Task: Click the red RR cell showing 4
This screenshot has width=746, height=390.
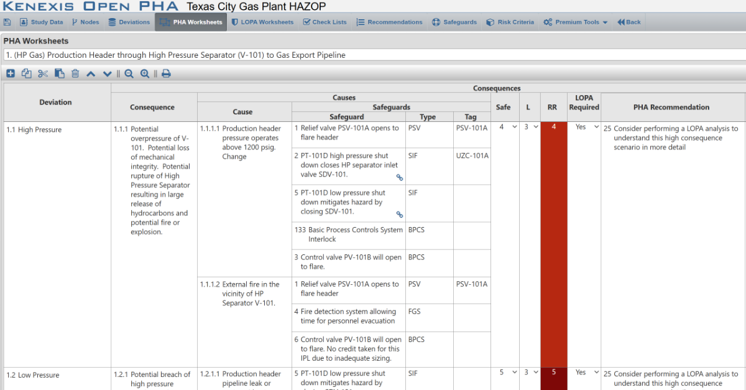Action: click(x=552, y=187)
